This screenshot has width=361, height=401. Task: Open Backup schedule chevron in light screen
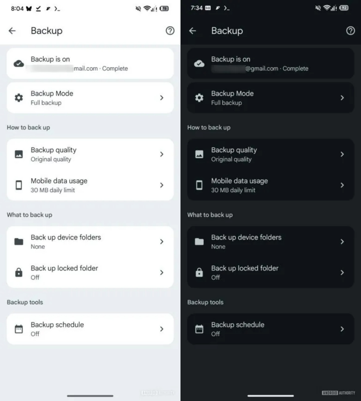162,329
